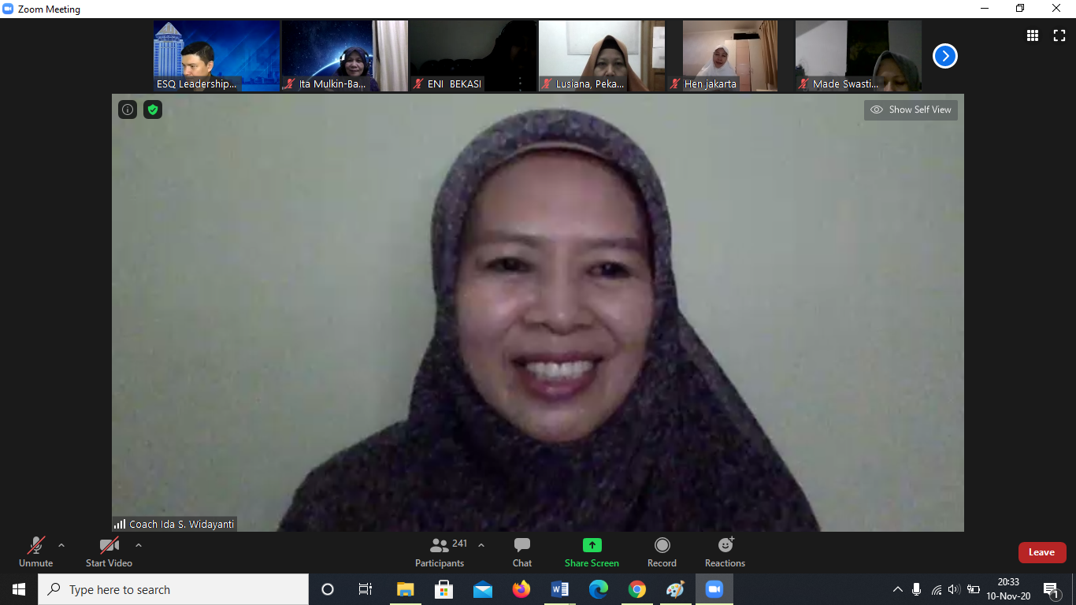Click the green Share Screen icon
Viewport: 1076px width, 605px height.
[x=592, y=545]
